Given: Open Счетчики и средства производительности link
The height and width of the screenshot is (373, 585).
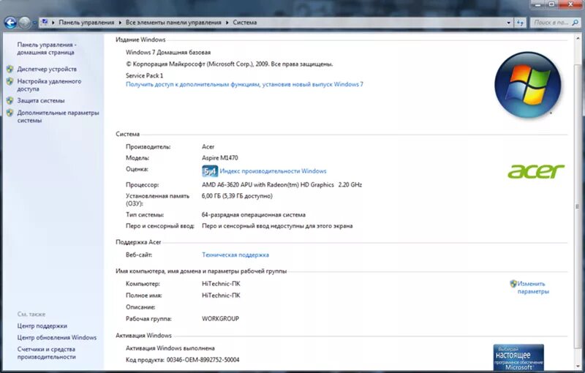Looking at the screenshot, I should [46, 353].
